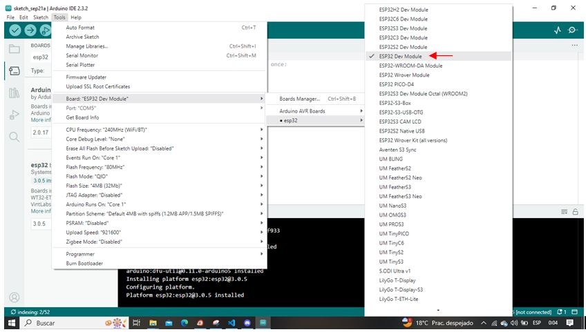Image resolution: width=588 pixels, height=332 pixels.
Task: Select the 3.0.5 version box
Action: tap(41, 224)
